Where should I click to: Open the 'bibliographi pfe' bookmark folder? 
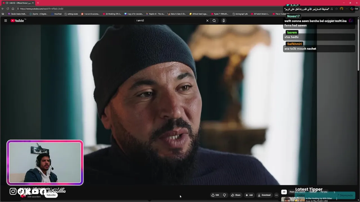click(x=240, y=14)
